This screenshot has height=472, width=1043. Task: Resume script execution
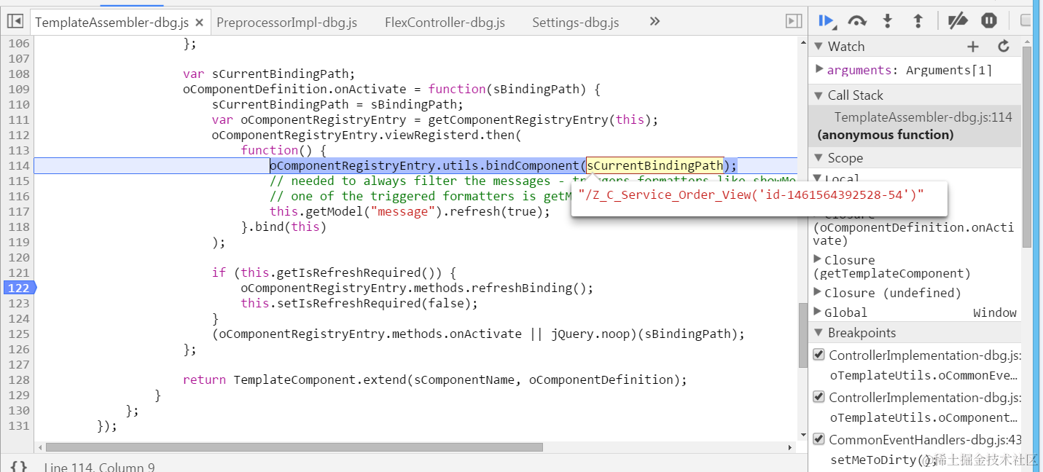(827, 21)
